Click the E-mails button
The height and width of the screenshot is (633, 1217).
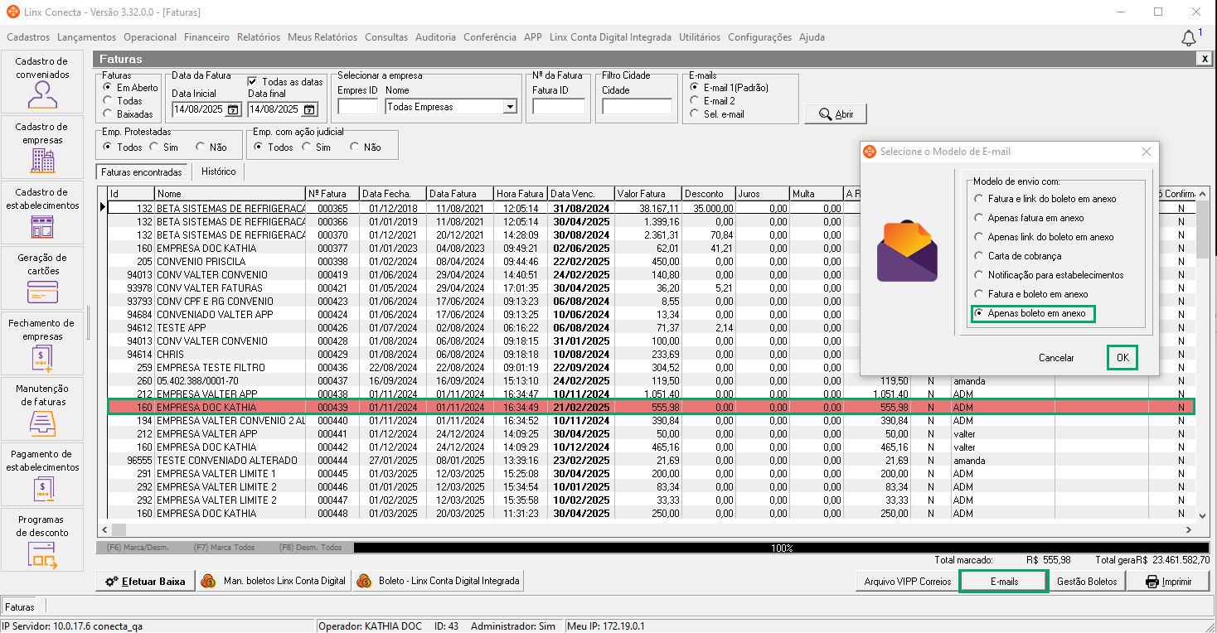1004,582
